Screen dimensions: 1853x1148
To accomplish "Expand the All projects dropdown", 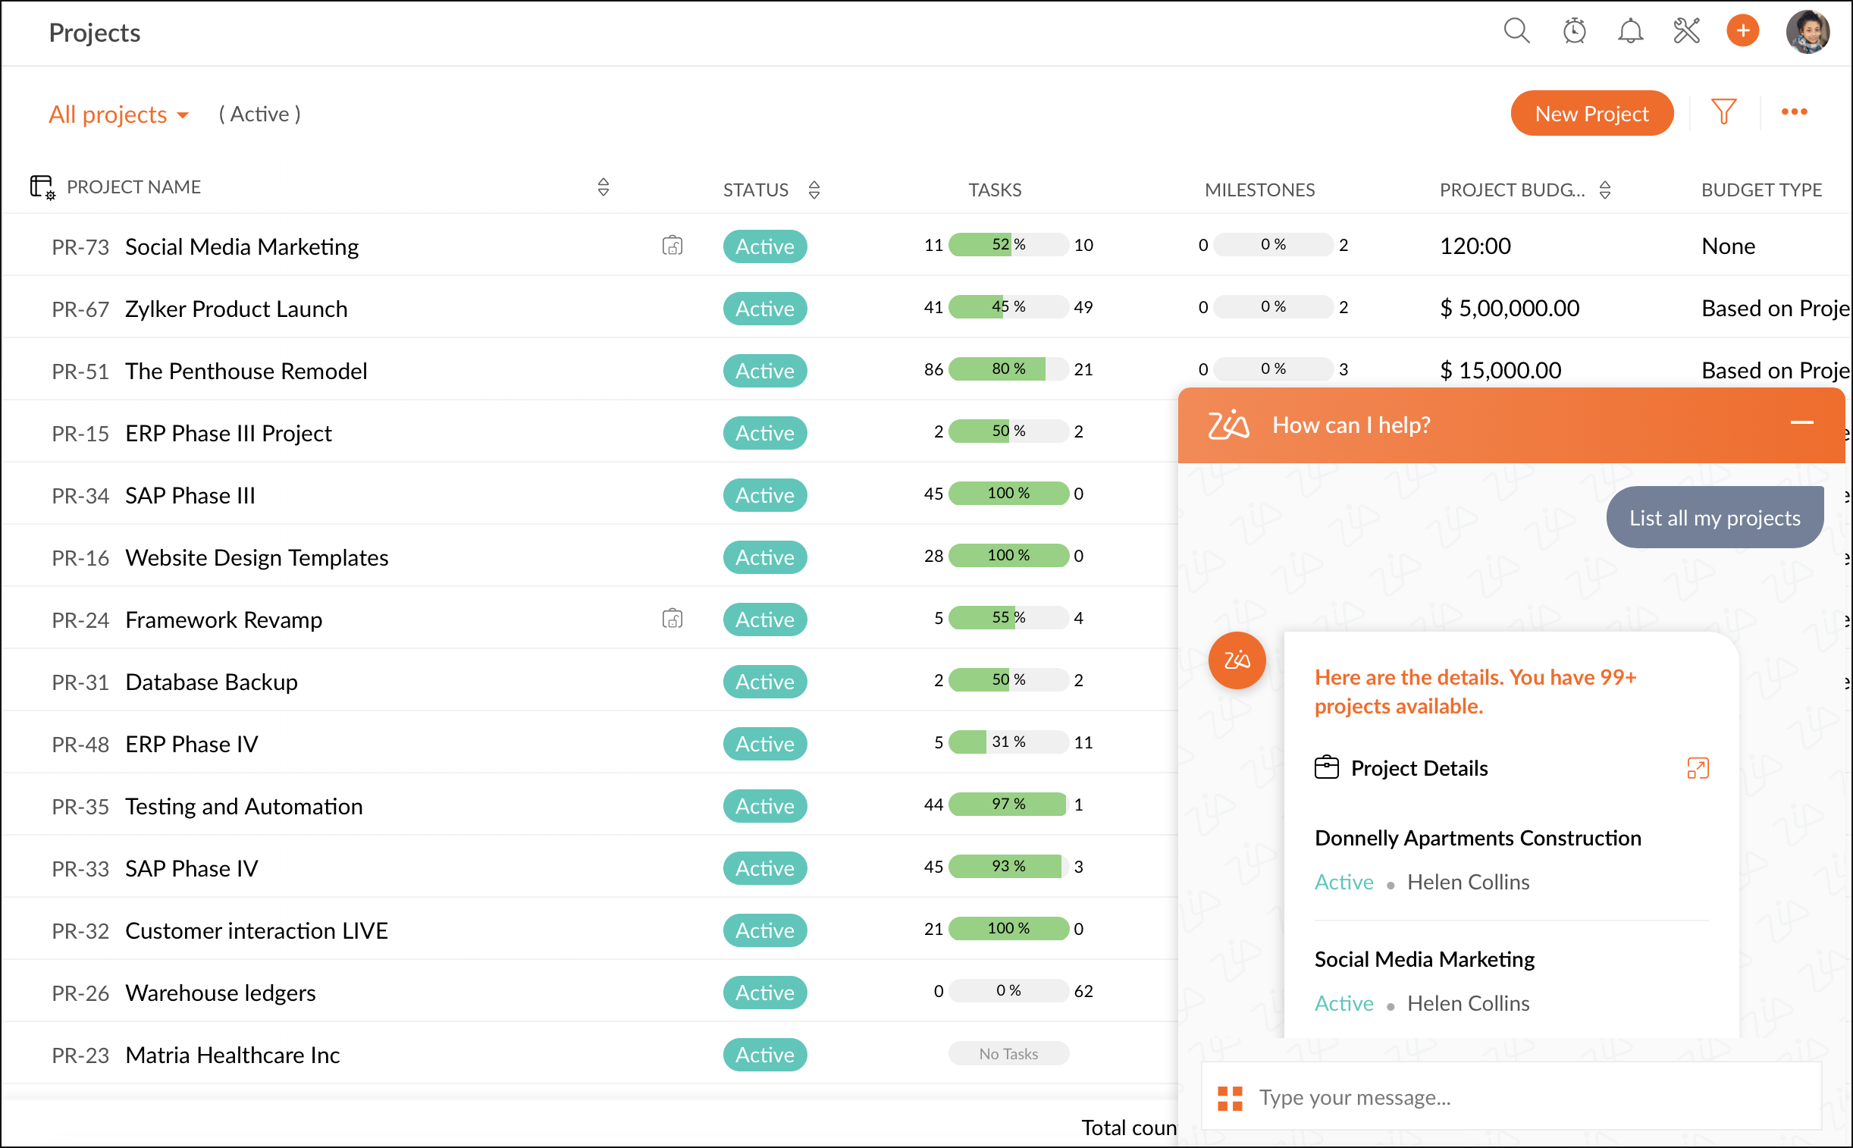I will 118,114.
